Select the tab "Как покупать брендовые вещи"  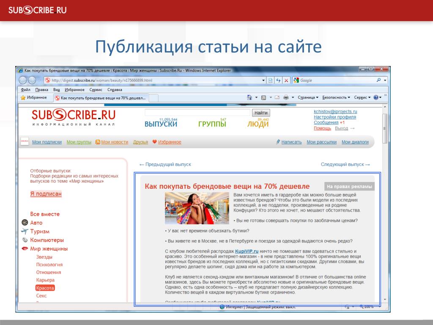(x=101, y=98)
